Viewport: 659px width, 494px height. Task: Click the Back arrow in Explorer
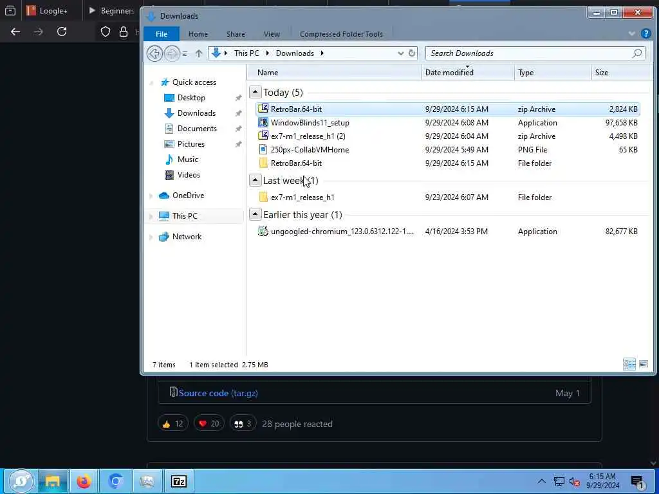[x=154, y=53]
